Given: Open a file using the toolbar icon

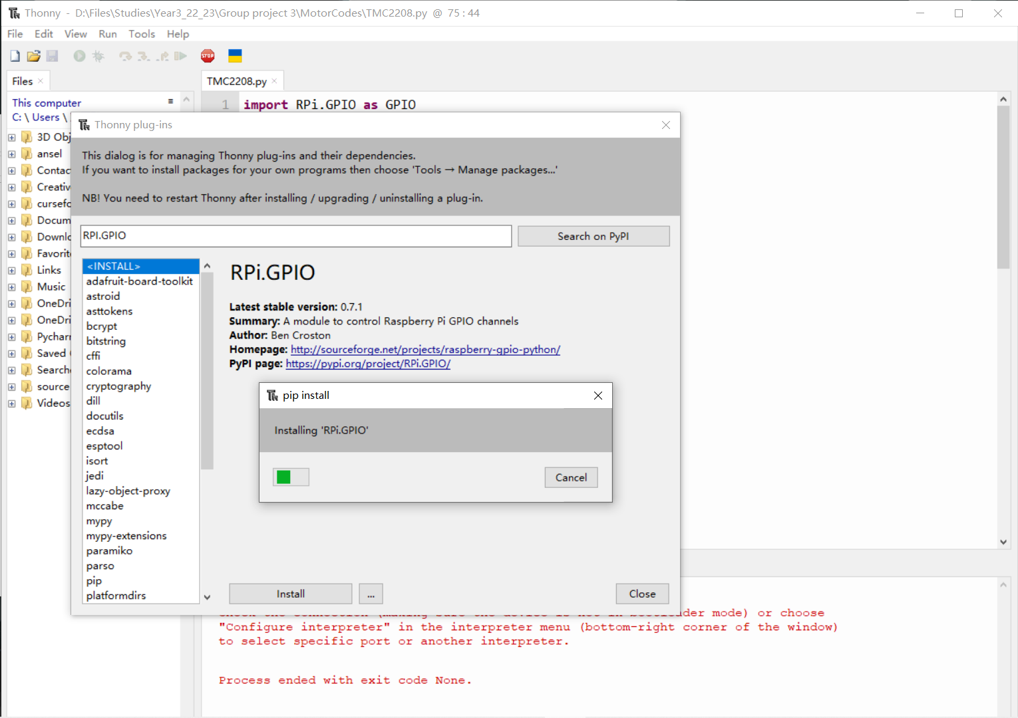Looking at the screenshot, I should [33, 56].
